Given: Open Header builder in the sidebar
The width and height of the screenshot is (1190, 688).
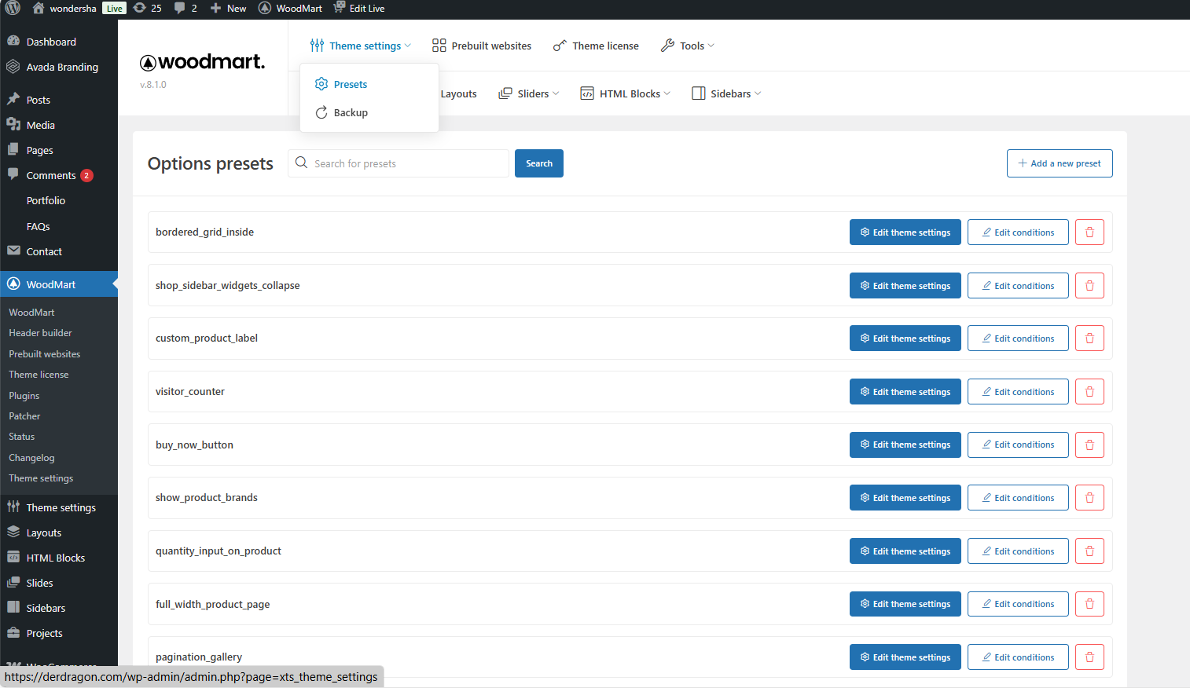Looking at the screenshot, I should (40, 333).
